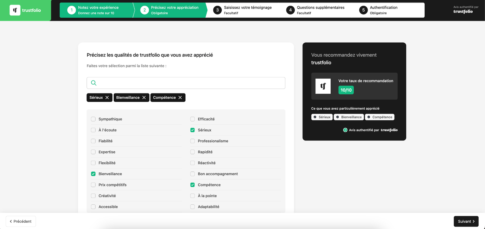The height and width of the screenshot is (229, 485).
Task: Click the trustfolio logo thumbnail in recommendation card
Action: click(x=323, y=86)
